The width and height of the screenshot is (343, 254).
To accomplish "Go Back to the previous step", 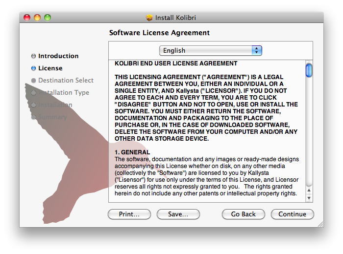I will [243, 214].
